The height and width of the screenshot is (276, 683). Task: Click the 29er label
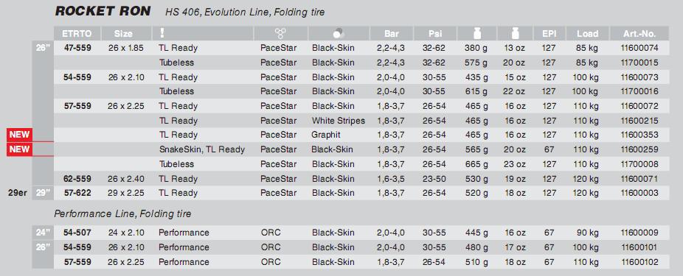click(x=18, y=193)
